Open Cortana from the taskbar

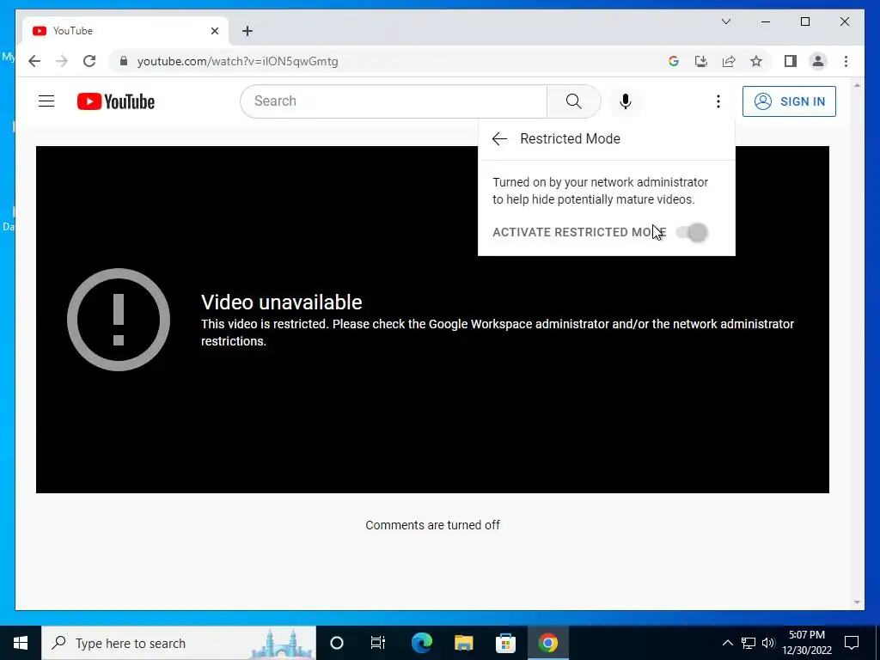tap(336, 643)
